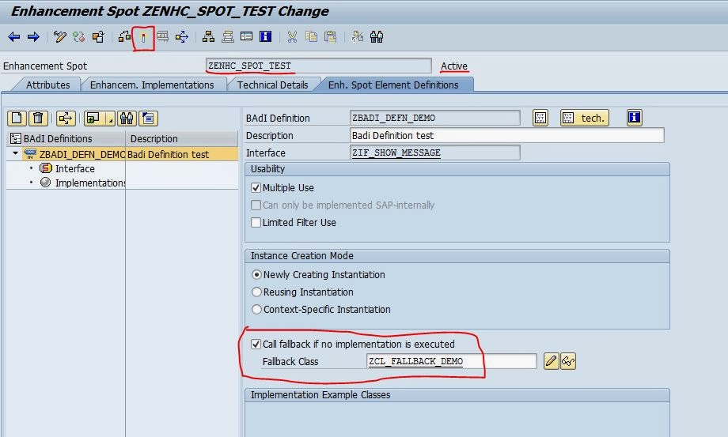Click the blue Back arrow in toolbar
This screenshot has width=728, height=437.
pyautogui.click(x=14, y=37)
